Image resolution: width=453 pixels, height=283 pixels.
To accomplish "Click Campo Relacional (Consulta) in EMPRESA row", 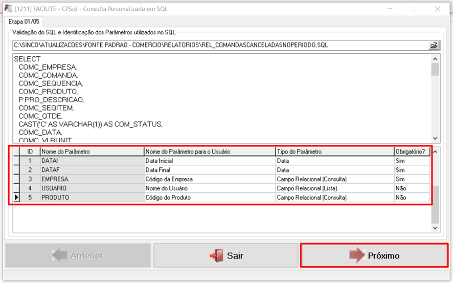I will (335, 179).
